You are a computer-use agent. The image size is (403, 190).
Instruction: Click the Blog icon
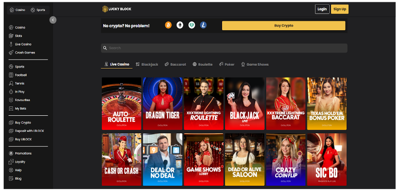point(11,179)
